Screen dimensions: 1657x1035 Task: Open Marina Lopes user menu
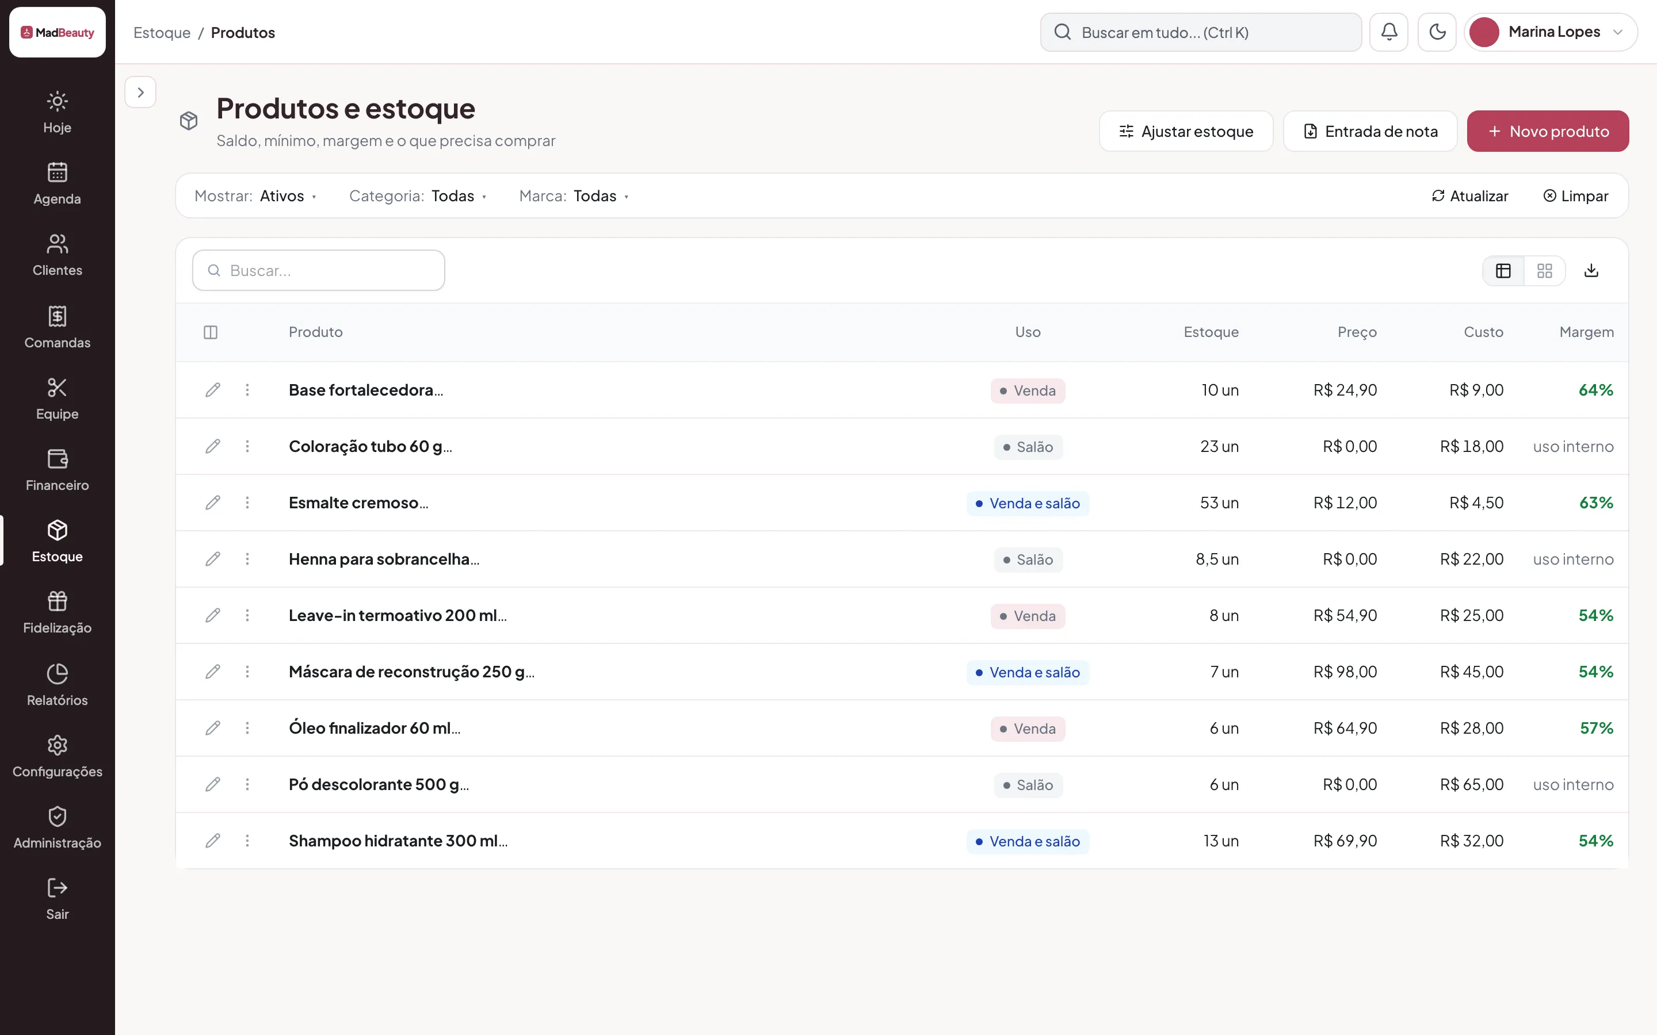[x=1551, y=32]
